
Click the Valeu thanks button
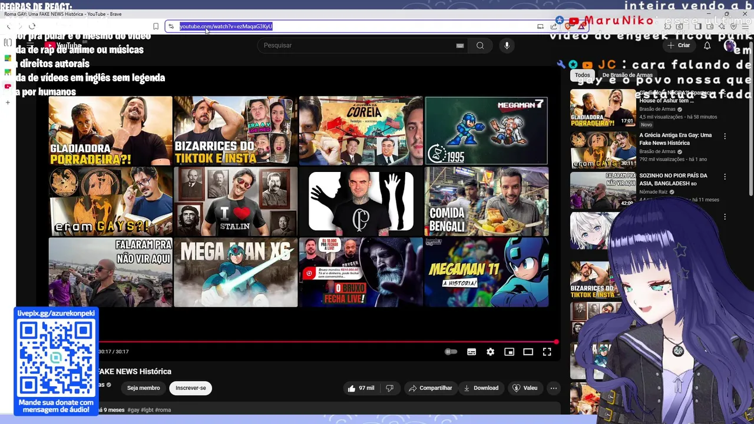[525, 388]
